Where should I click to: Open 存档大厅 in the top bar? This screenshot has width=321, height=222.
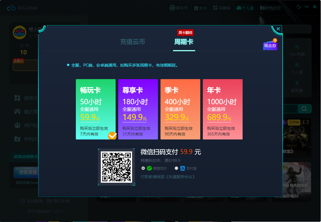(270, 8)
